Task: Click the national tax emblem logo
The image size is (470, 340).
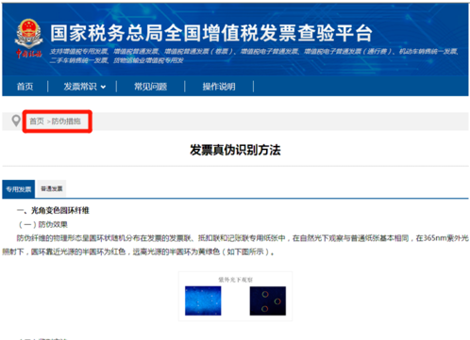Action: click(x=28, y=38)
